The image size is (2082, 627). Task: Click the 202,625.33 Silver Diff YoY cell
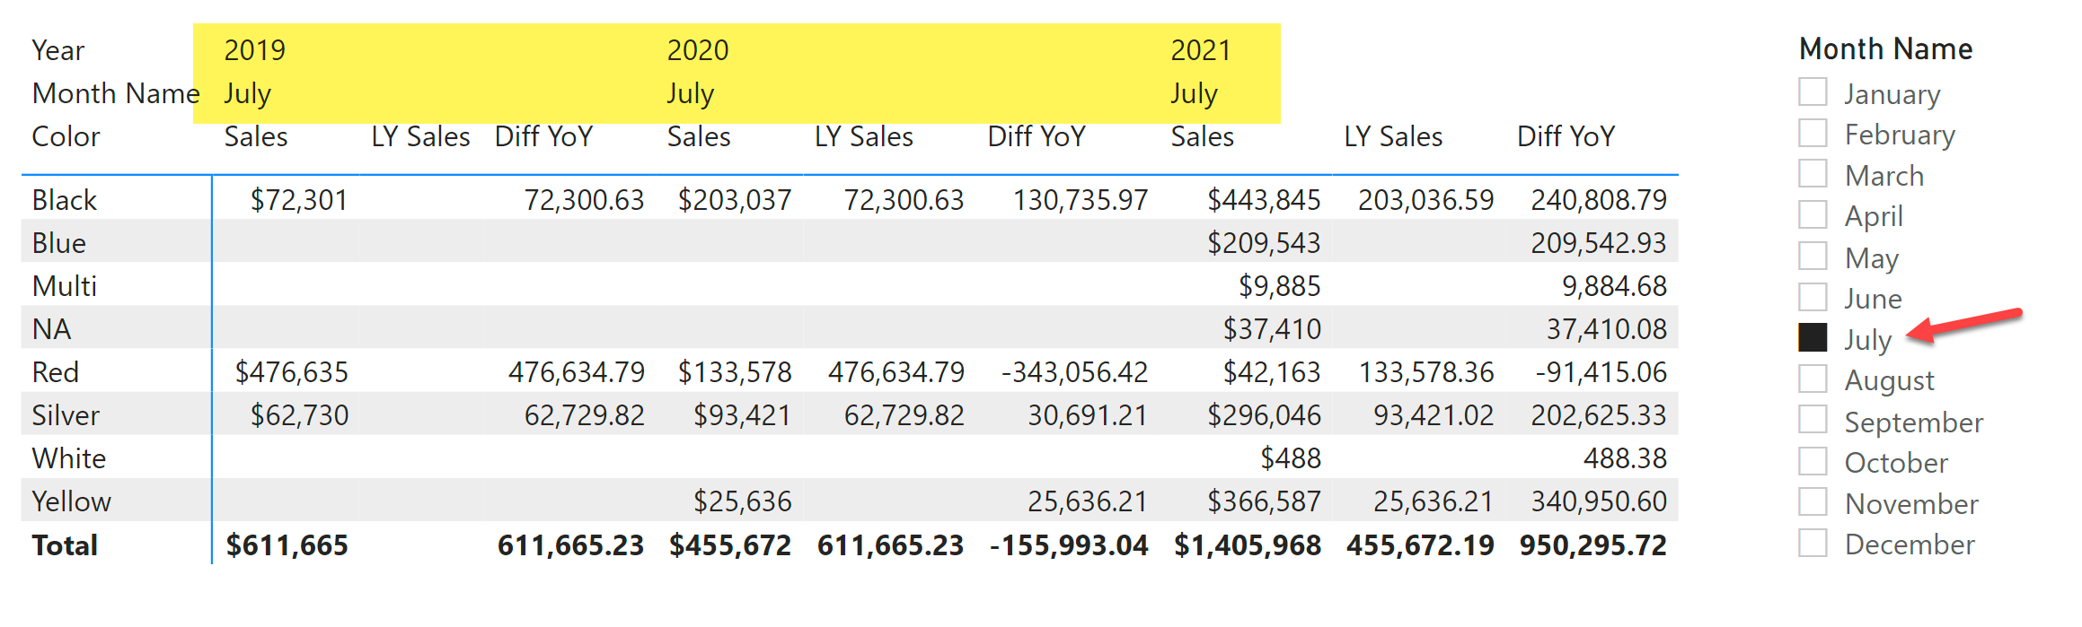pos(1599,415)
